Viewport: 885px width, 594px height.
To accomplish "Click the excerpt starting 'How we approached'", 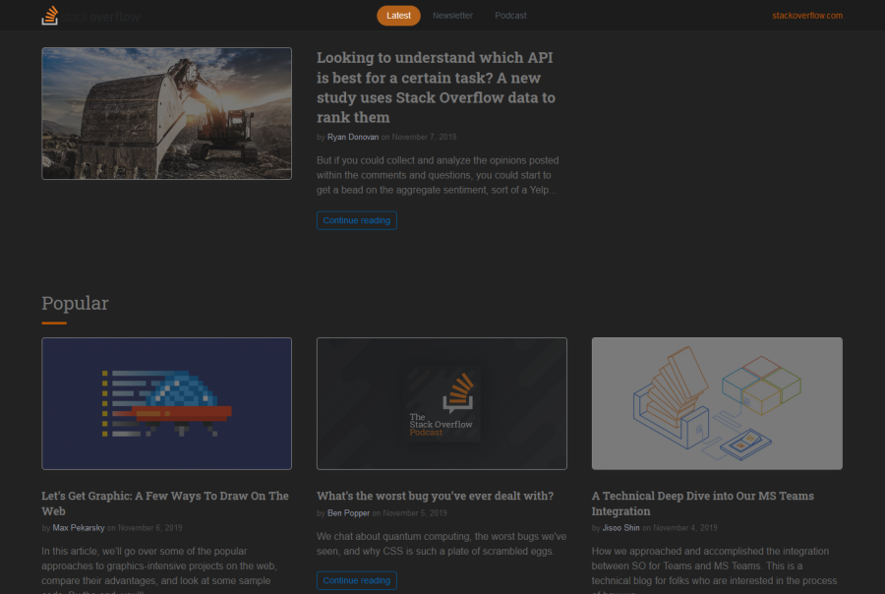I will [x=714, y=569].
